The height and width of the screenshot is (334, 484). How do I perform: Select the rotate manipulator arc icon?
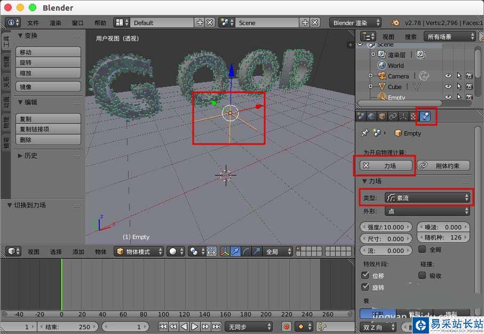pos(246,252)
